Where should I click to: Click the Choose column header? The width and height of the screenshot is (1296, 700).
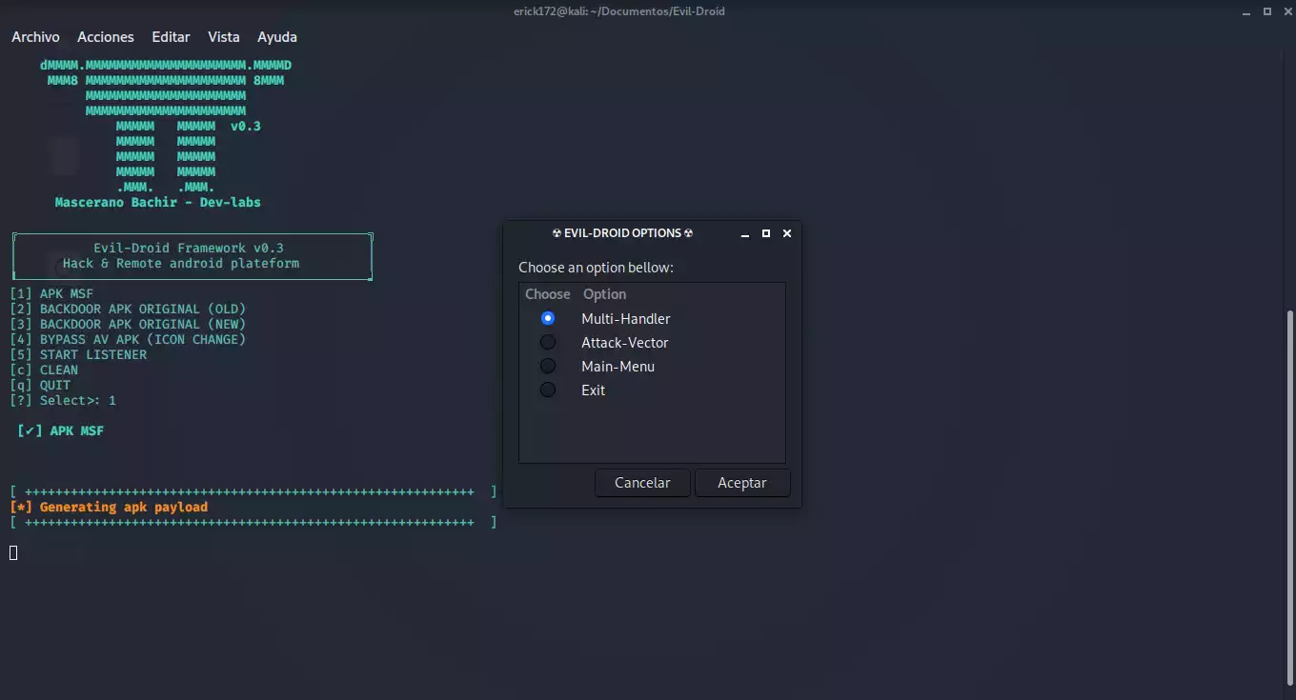tap(548, 294)
